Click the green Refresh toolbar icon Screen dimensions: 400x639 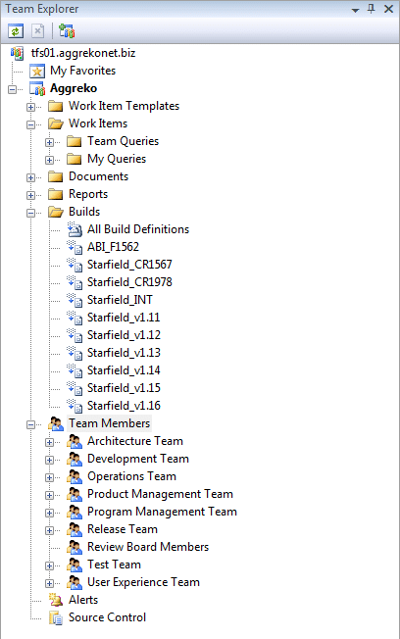coord(16,31)
